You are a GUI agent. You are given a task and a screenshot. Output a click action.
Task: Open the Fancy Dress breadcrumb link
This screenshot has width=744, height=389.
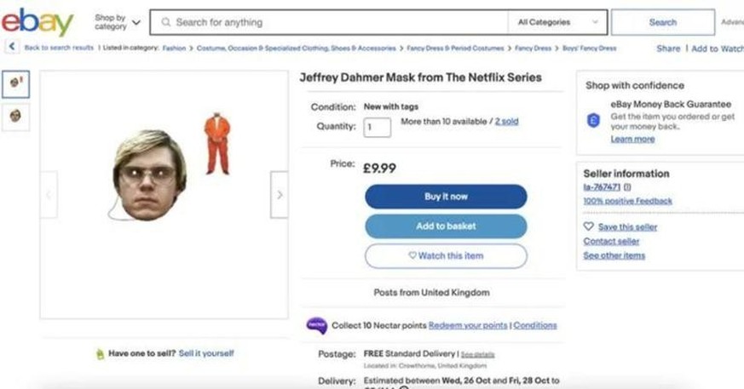[533, 49]
